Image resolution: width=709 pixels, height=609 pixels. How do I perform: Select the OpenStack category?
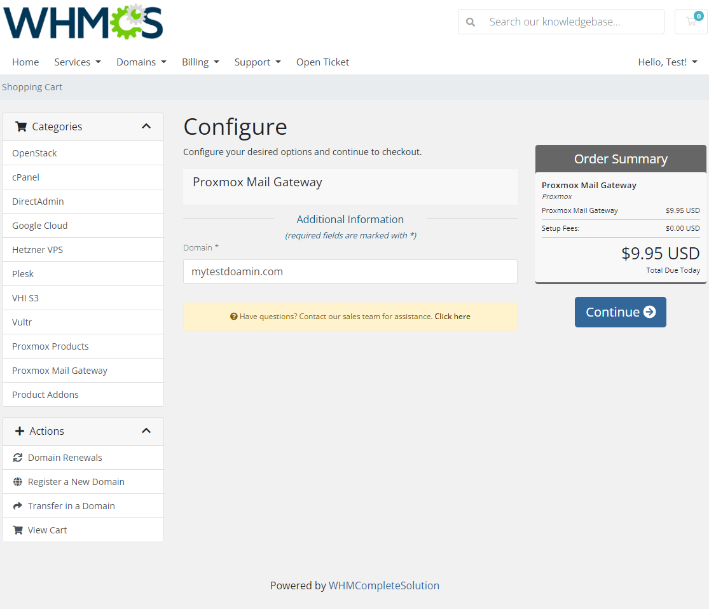[x=83, y=153]
